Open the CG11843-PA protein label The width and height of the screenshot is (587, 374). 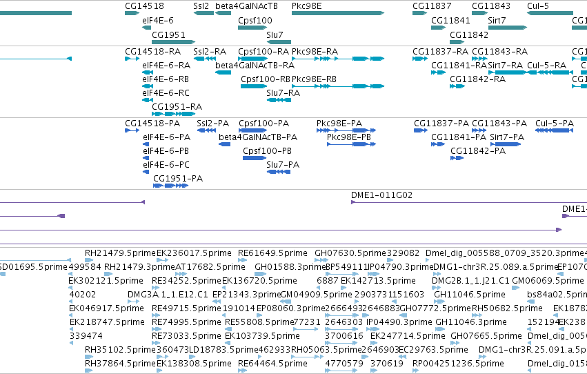tap(499, 124)
